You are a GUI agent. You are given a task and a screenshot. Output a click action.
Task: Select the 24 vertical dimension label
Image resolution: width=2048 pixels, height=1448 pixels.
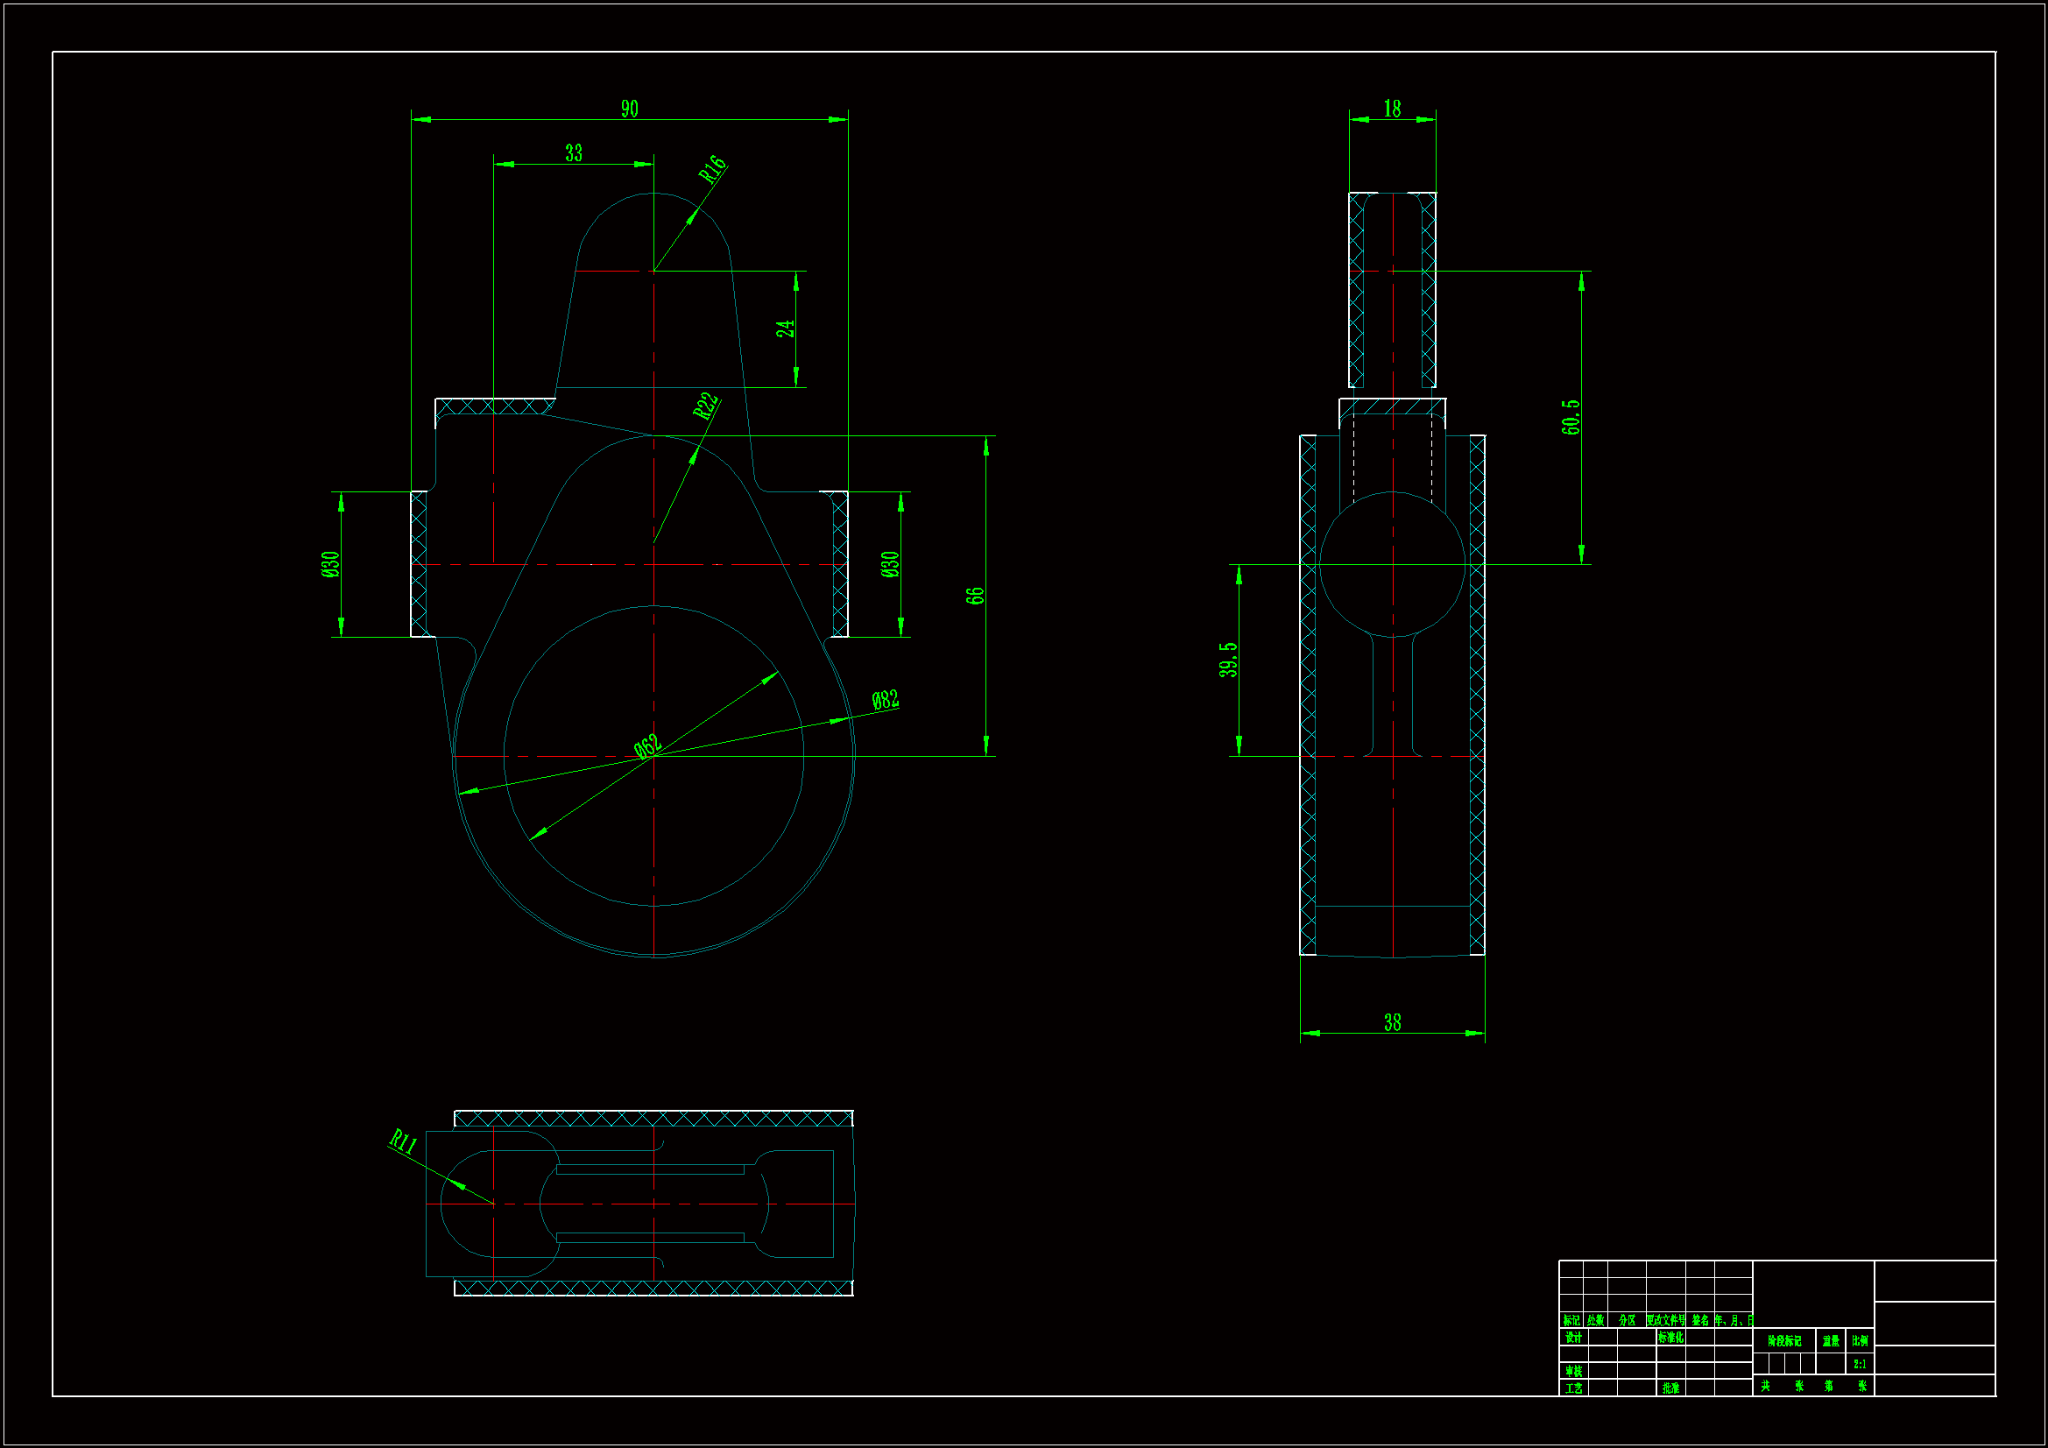click(x=785, y=328)
